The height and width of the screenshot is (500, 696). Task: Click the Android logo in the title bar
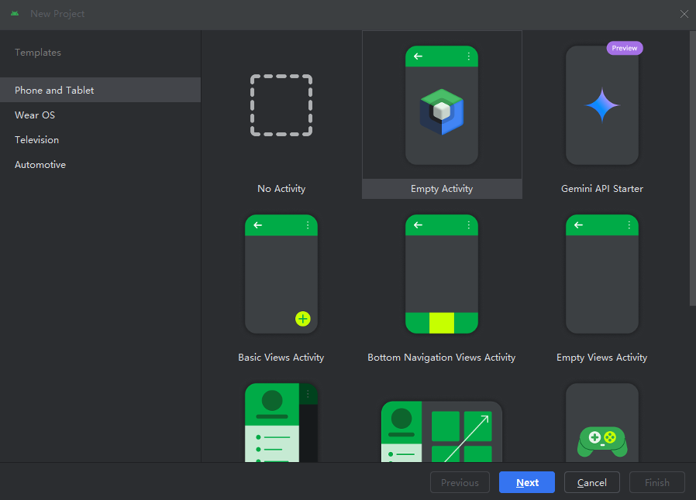click(15, 14)
